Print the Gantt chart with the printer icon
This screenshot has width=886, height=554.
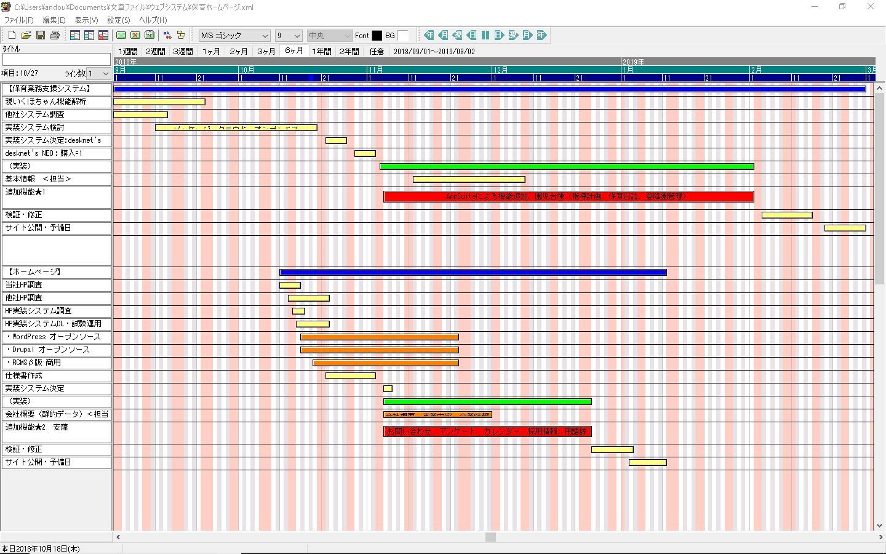[54, 35]
